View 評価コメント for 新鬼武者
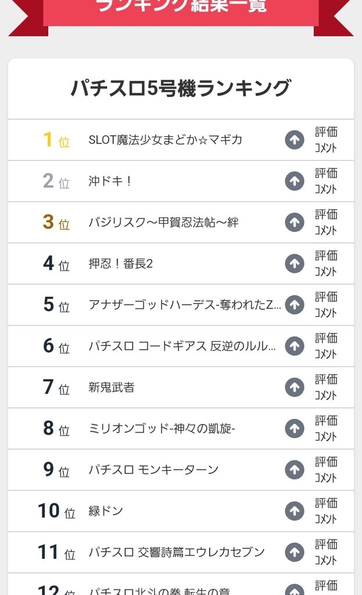 [x=326, y=388]
